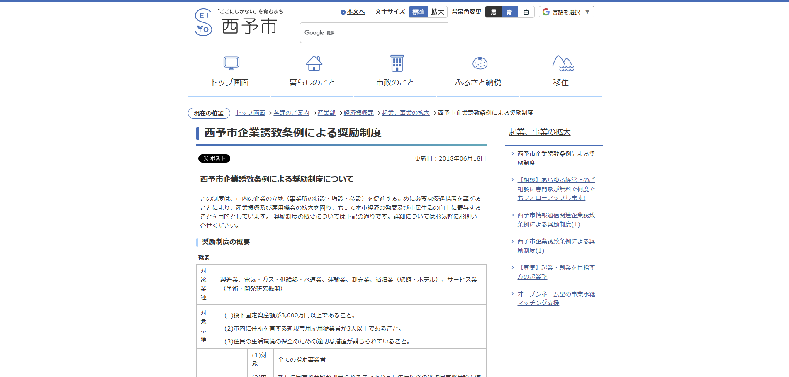This screenshot has height=377, width=789.
Task: Select the 移住 navigation label
Action: (x=561, y=83)
